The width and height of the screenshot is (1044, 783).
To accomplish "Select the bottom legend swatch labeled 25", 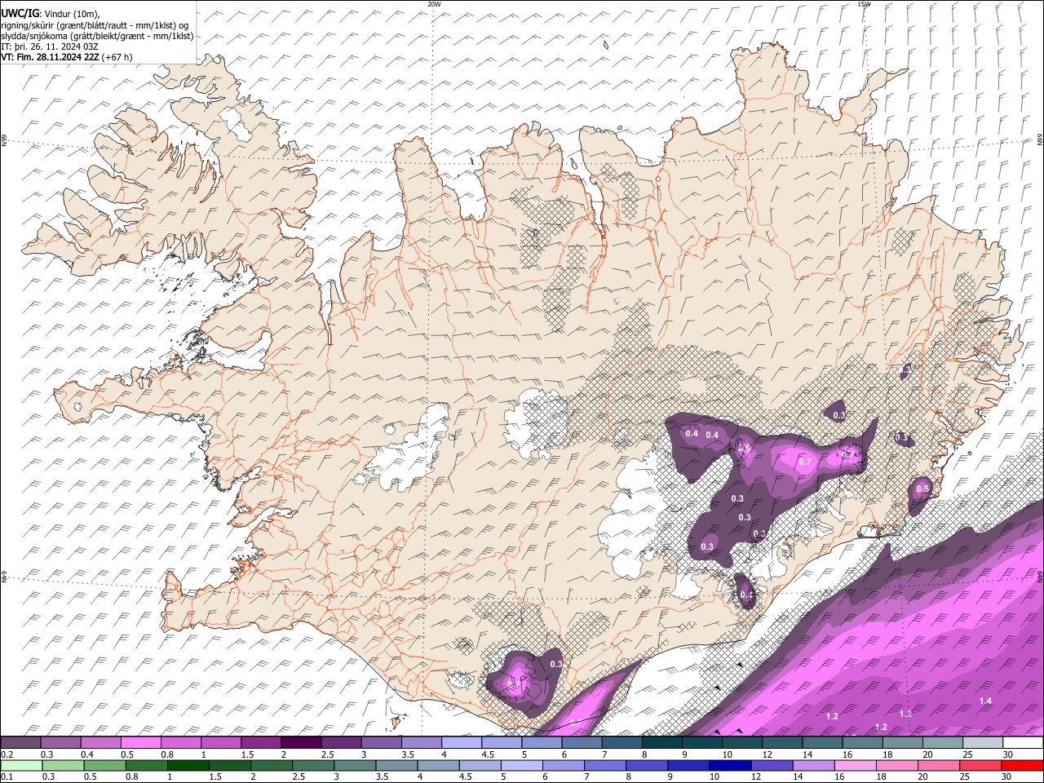I will click(981, 765).
